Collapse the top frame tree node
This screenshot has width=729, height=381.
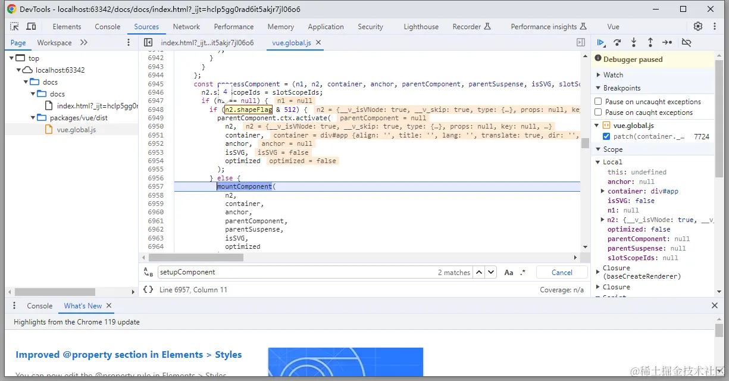click(x=11, y=58)
